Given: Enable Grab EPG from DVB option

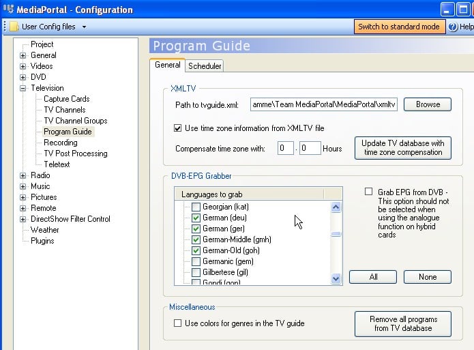Looking at the screenshot, I should (368, 192).
